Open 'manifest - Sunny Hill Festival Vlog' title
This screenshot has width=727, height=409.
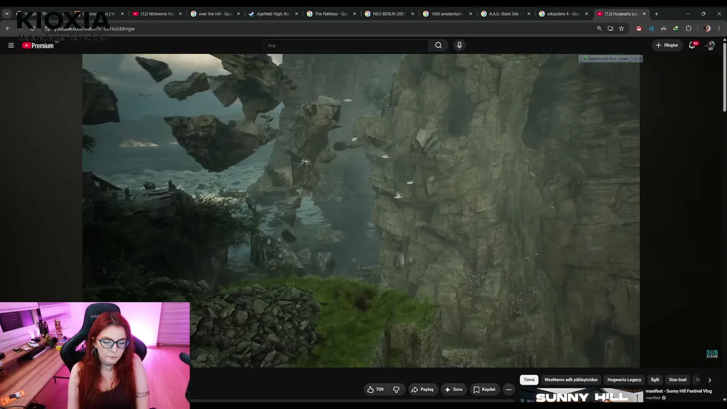tap(678, 391)
